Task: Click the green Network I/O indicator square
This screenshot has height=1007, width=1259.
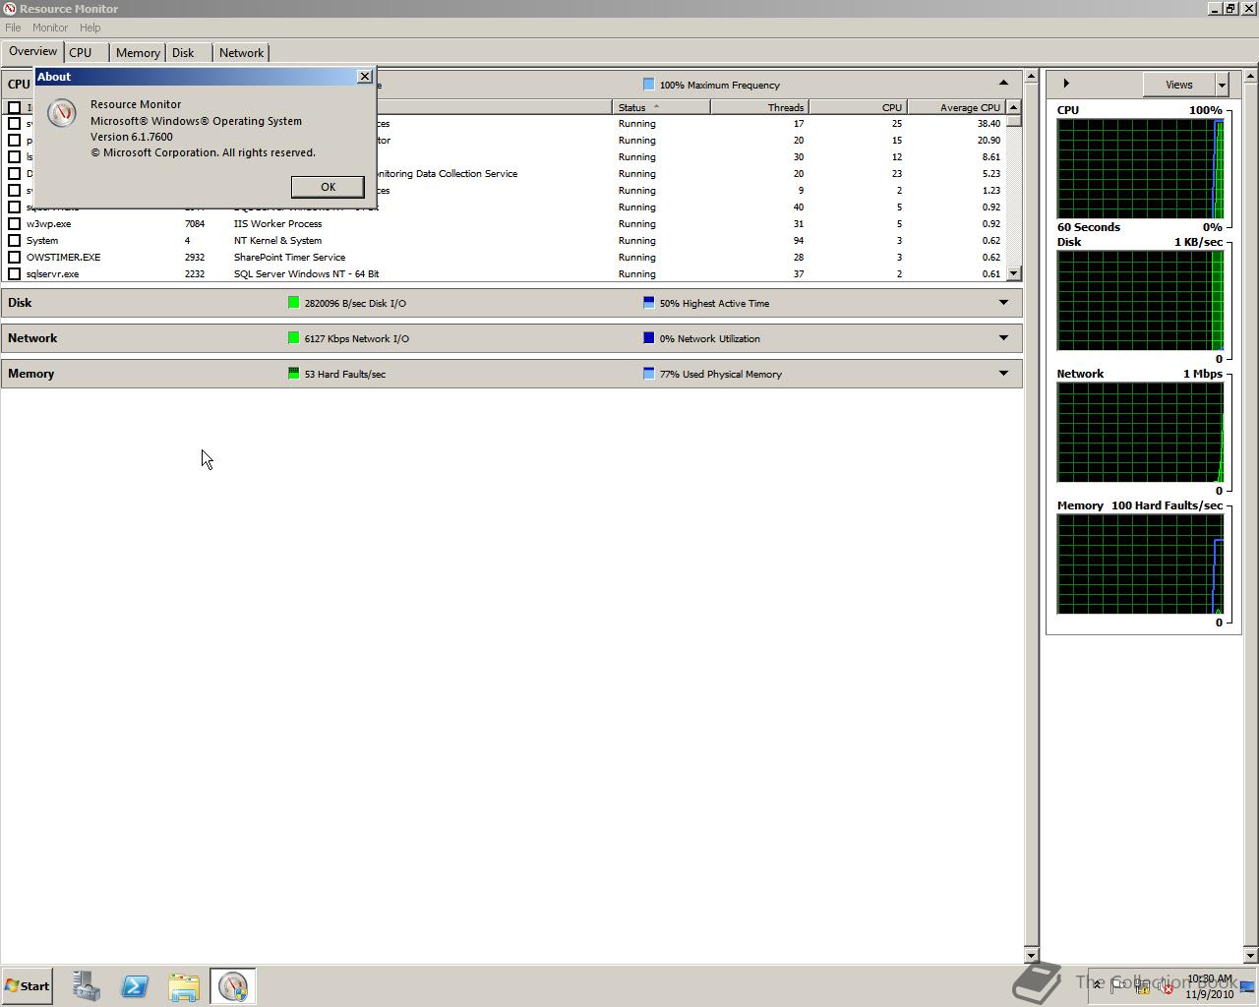Action: tap(293, 338)
